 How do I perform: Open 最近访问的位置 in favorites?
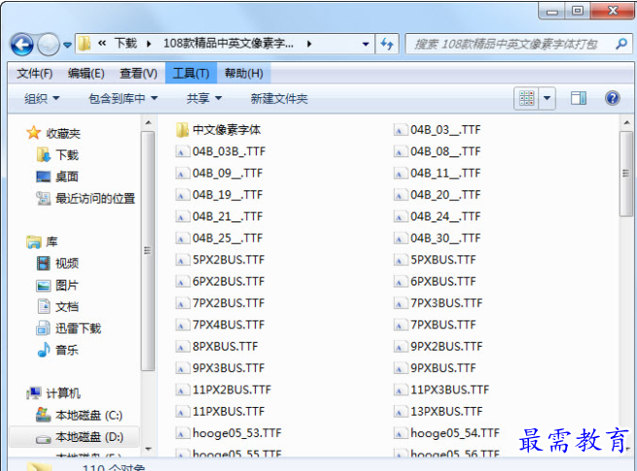95,198
